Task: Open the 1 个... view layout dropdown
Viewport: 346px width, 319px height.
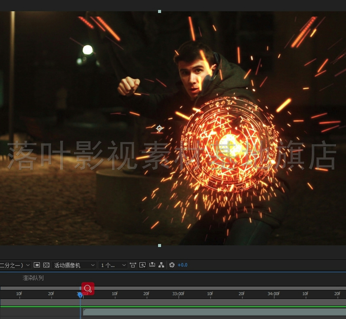Action: pos(113,265)
